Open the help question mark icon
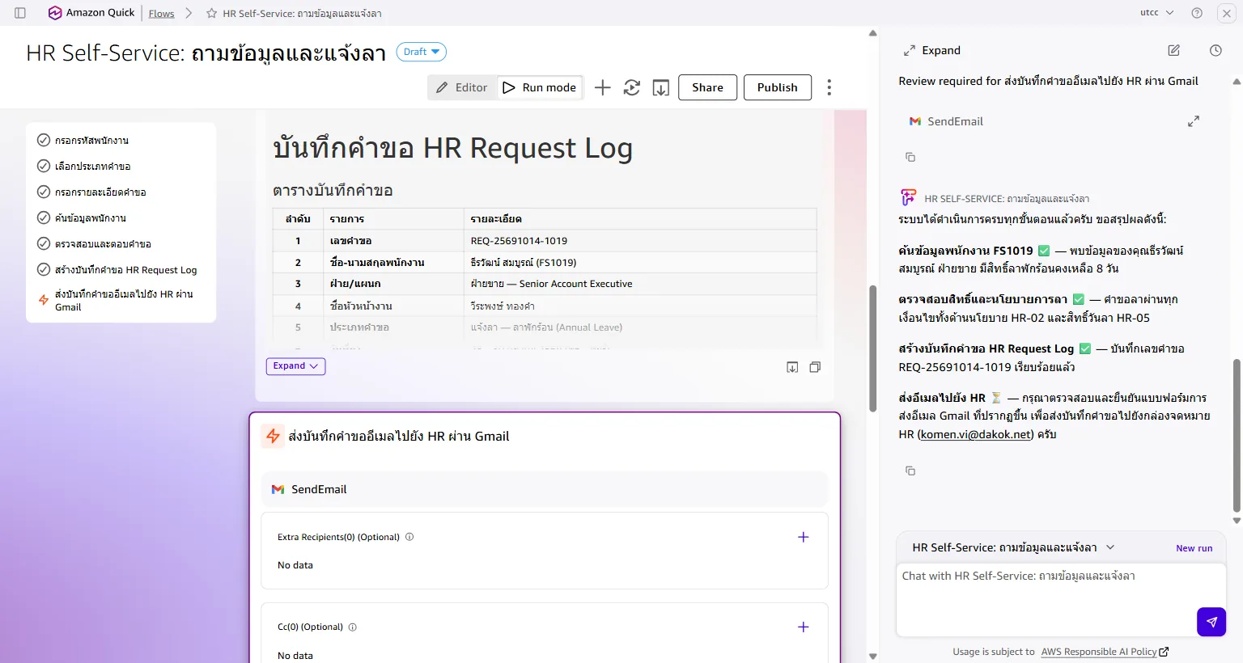Viewport: 1243px width, 663px height. point(1197,13)
